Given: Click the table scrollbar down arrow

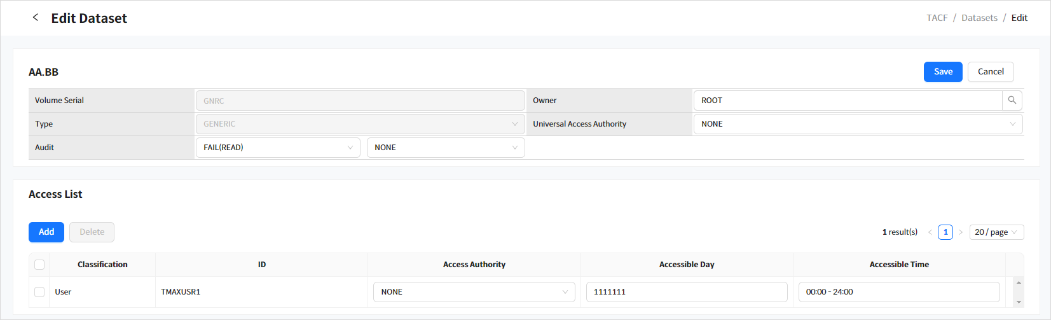Looking at the screenshot, I should 1019,302.
